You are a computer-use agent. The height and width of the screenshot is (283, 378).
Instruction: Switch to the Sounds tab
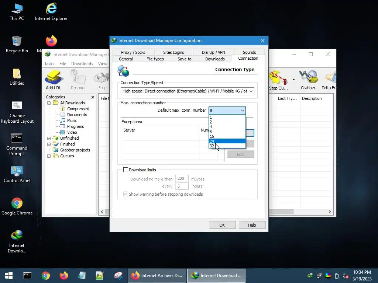pos(249,52)
